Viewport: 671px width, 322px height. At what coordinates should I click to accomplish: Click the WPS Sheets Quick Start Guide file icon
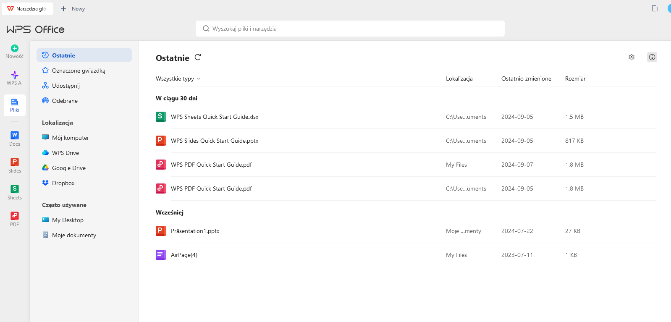click(161, 117)
